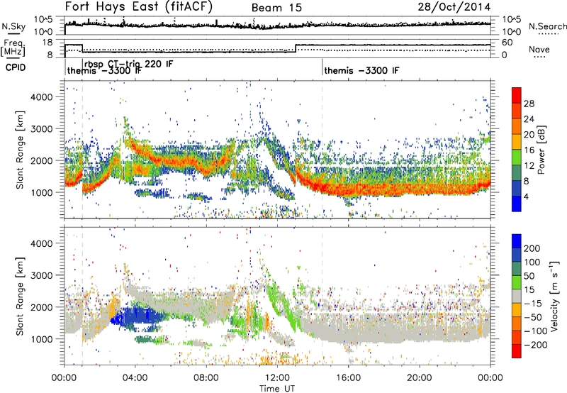This screenshot has height=393, width=567.
Task: Click the "-50" velocity colorbar label
Action: point(534,317)
